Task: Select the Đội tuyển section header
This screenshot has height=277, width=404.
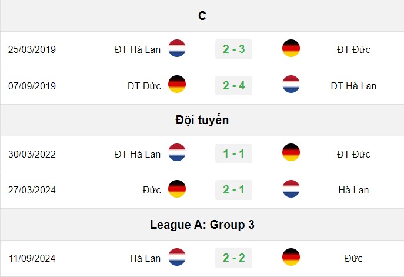Action: [x=202, y=120]
